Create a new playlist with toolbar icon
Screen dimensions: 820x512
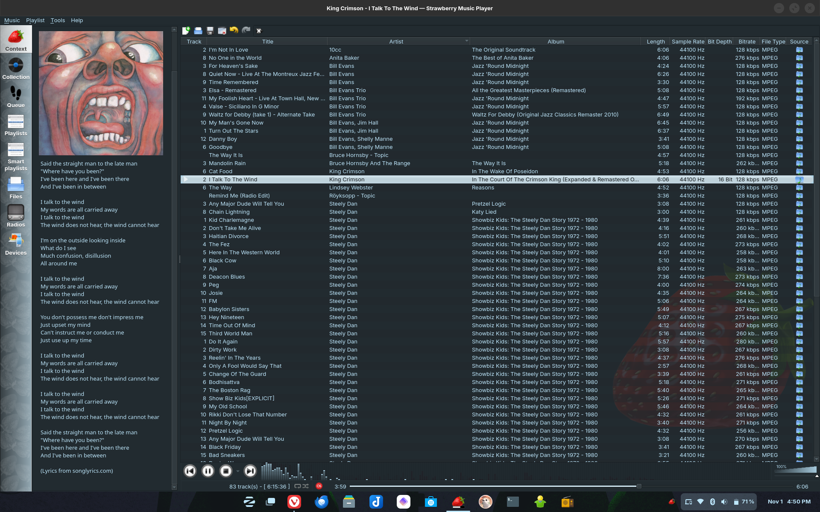point(186,30)
